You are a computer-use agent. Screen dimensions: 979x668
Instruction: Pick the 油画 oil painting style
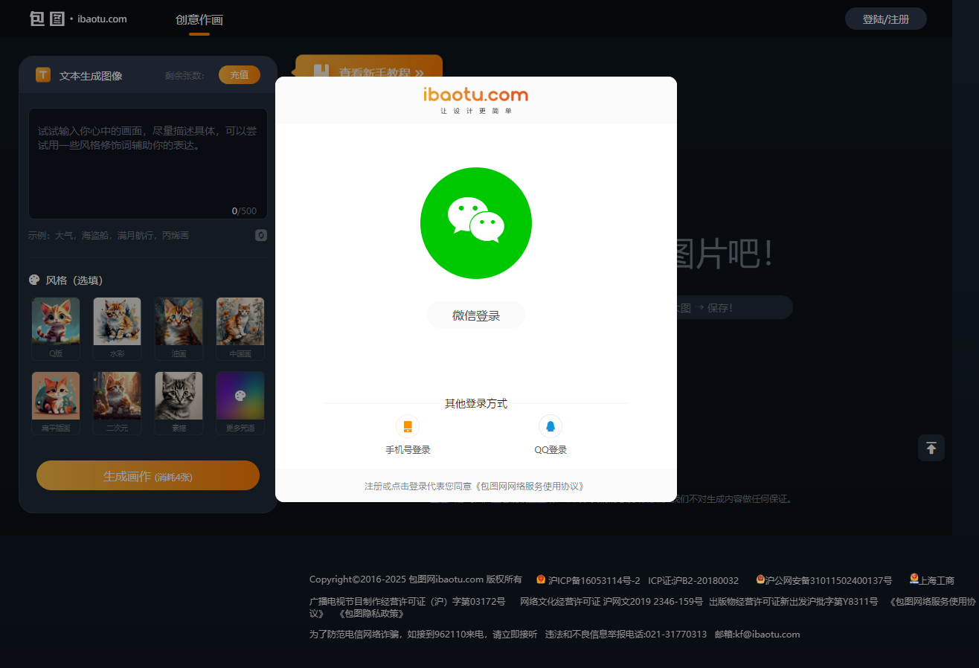179,321
